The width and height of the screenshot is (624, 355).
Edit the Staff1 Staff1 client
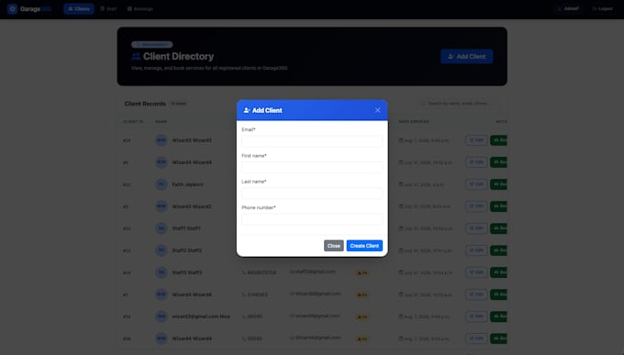point(476,228)
